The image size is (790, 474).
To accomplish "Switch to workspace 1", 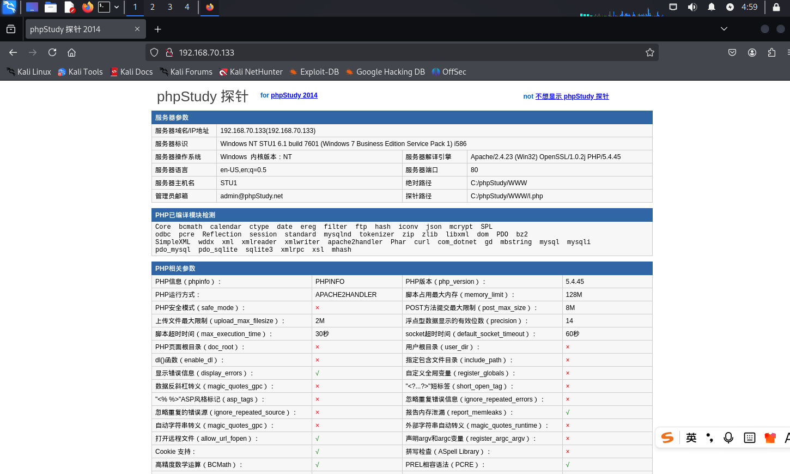I will (135, 7).
